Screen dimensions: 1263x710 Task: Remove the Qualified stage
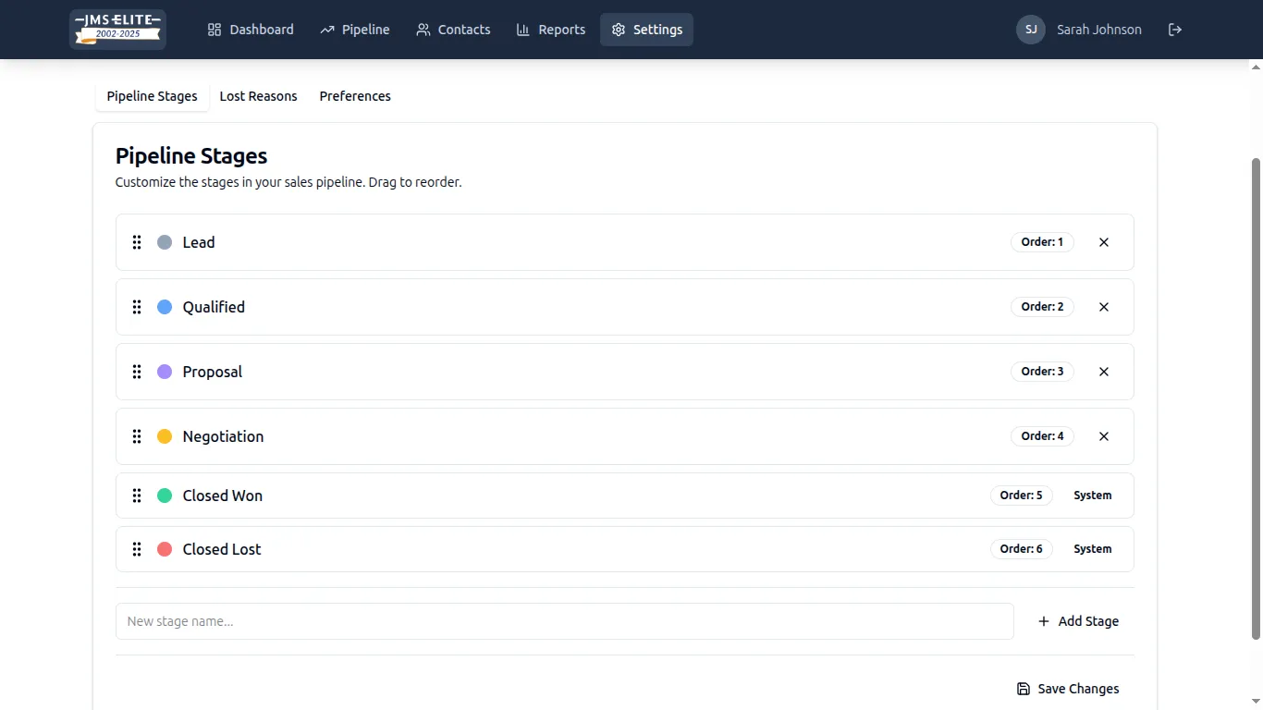pyautogui.click(x=1104, y=307)
